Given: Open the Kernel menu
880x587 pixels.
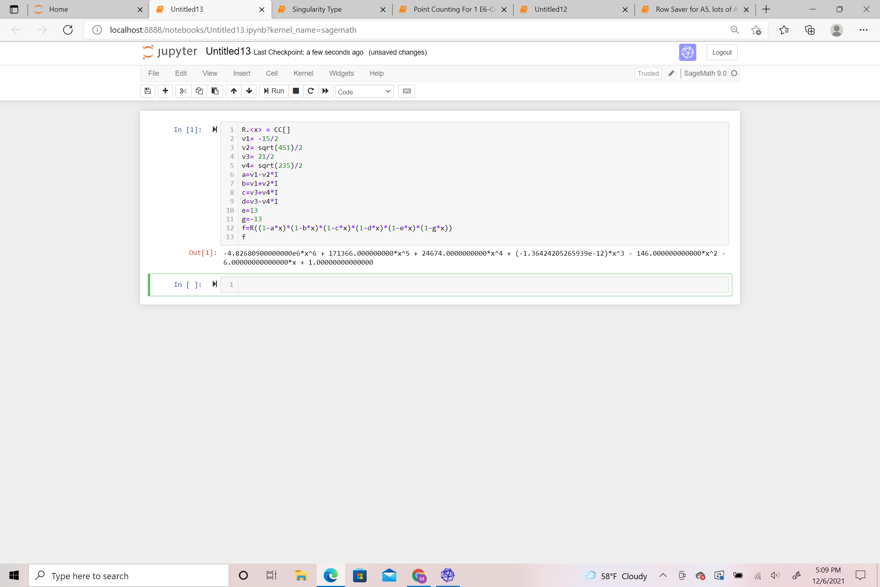Looking at the screenshot, I should click(303, 73).
